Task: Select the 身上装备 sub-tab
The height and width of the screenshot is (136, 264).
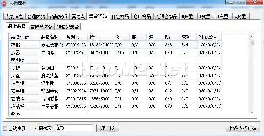Action: point(17,26)
